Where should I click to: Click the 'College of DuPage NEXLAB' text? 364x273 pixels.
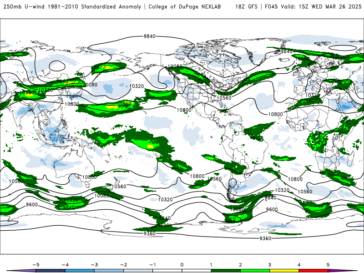185,6
